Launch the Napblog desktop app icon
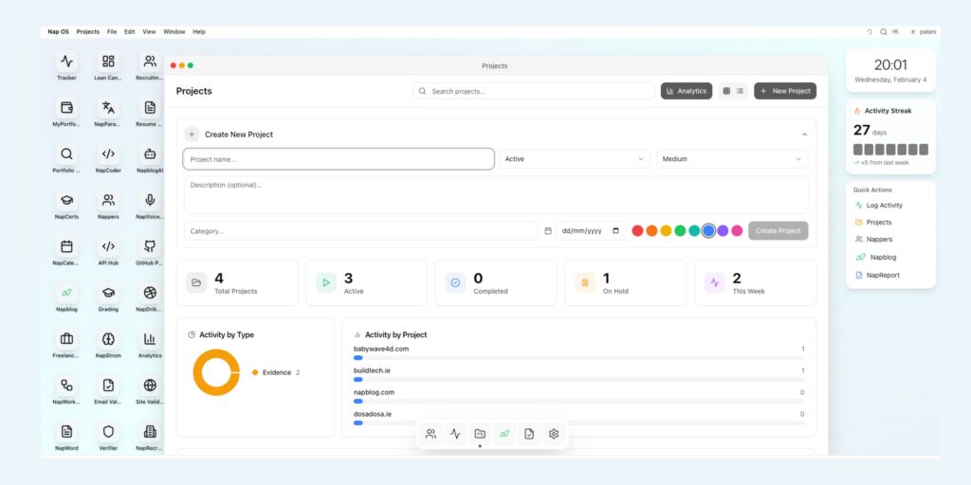The height and width of the screenshot is (485, 971). 67,293
